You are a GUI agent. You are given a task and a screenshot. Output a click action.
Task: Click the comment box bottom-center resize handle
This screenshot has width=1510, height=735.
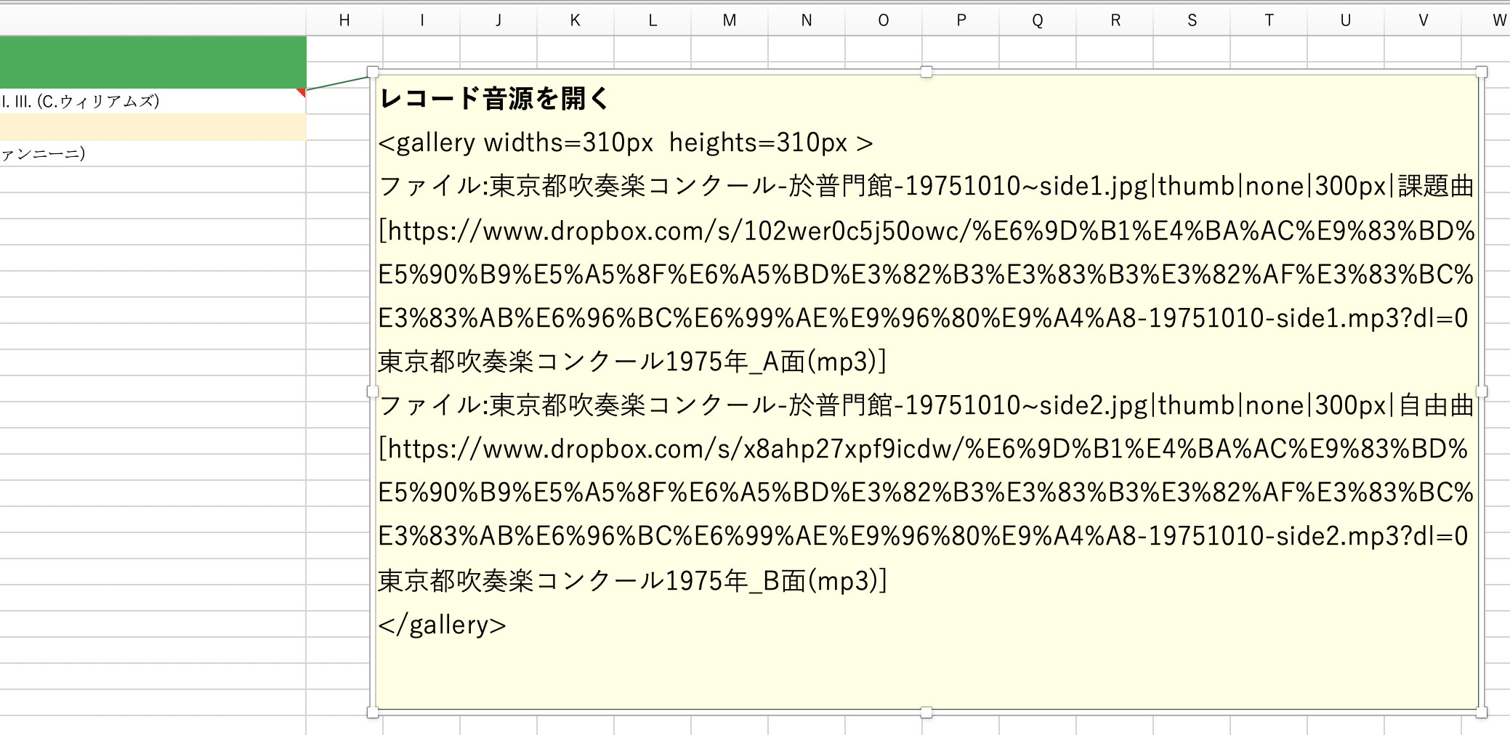[x=926, y=712]
